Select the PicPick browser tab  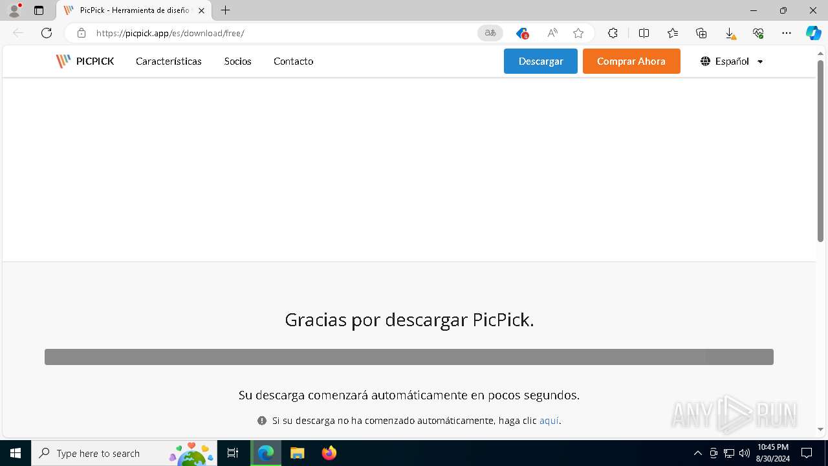(x=134, y=10)
